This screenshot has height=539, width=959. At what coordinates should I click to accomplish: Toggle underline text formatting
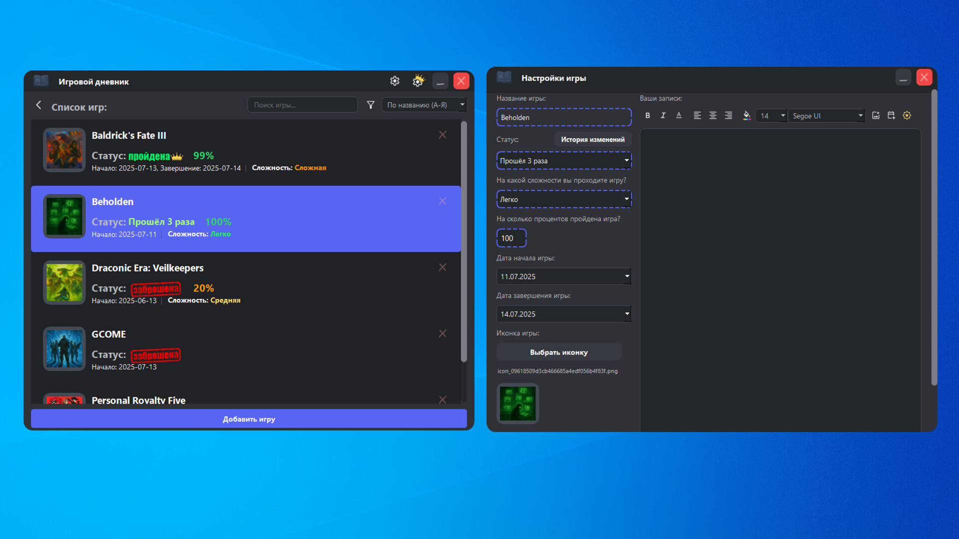click(678, 116)
